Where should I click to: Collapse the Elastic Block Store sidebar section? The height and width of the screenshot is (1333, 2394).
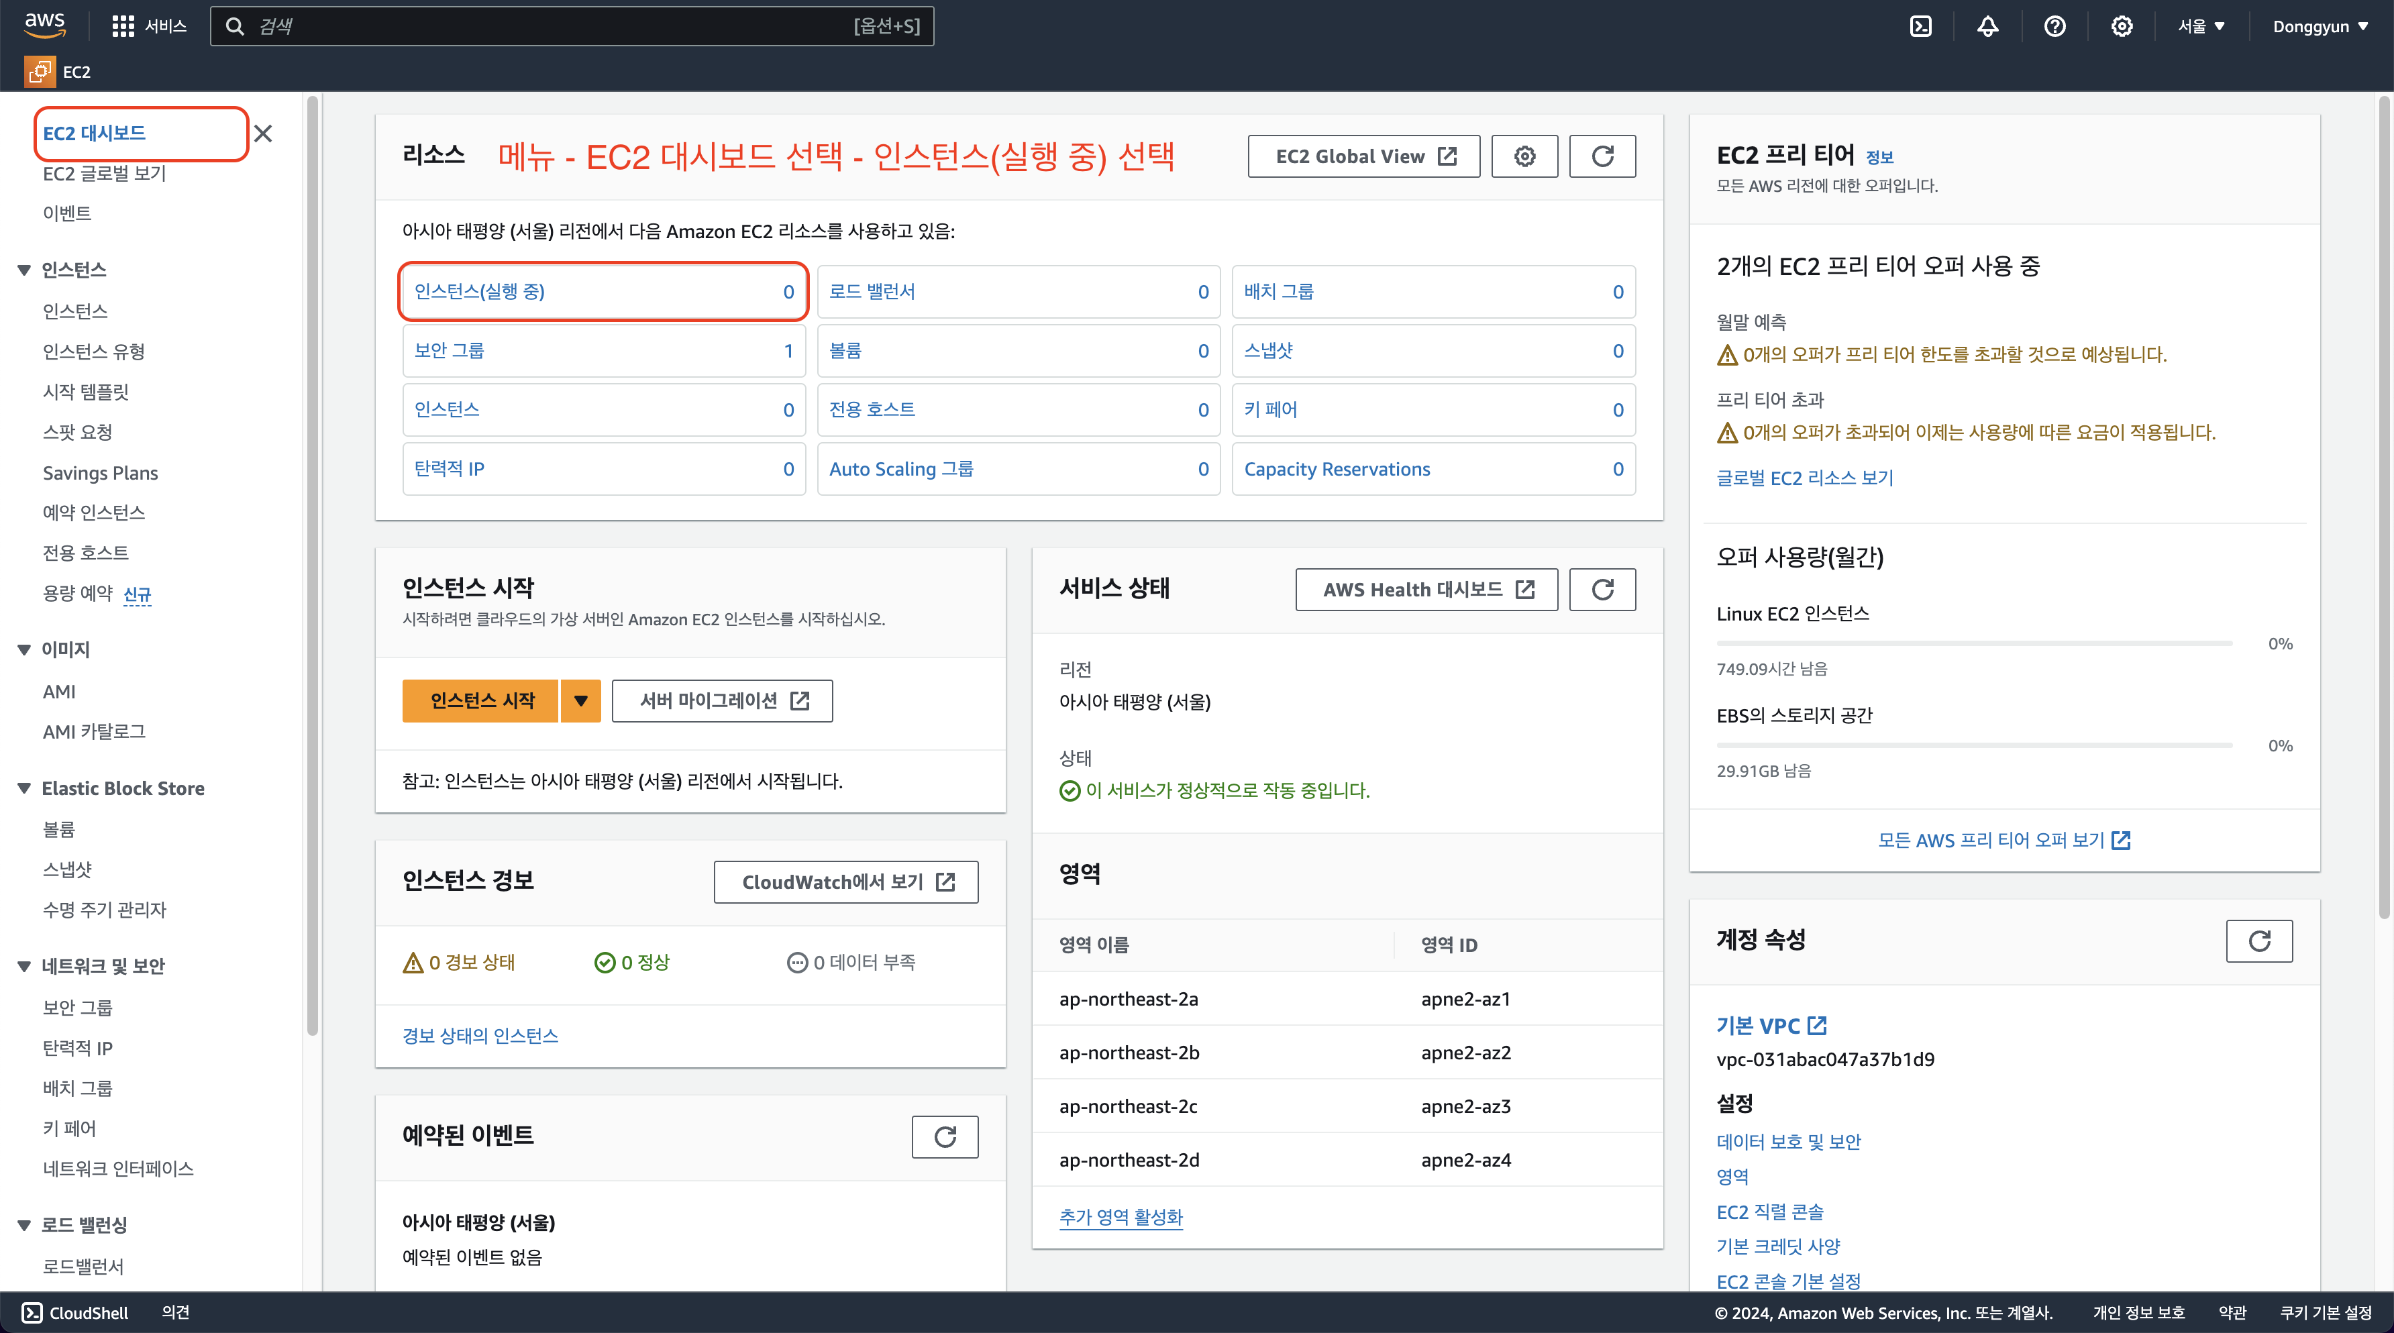click(24, 789)
